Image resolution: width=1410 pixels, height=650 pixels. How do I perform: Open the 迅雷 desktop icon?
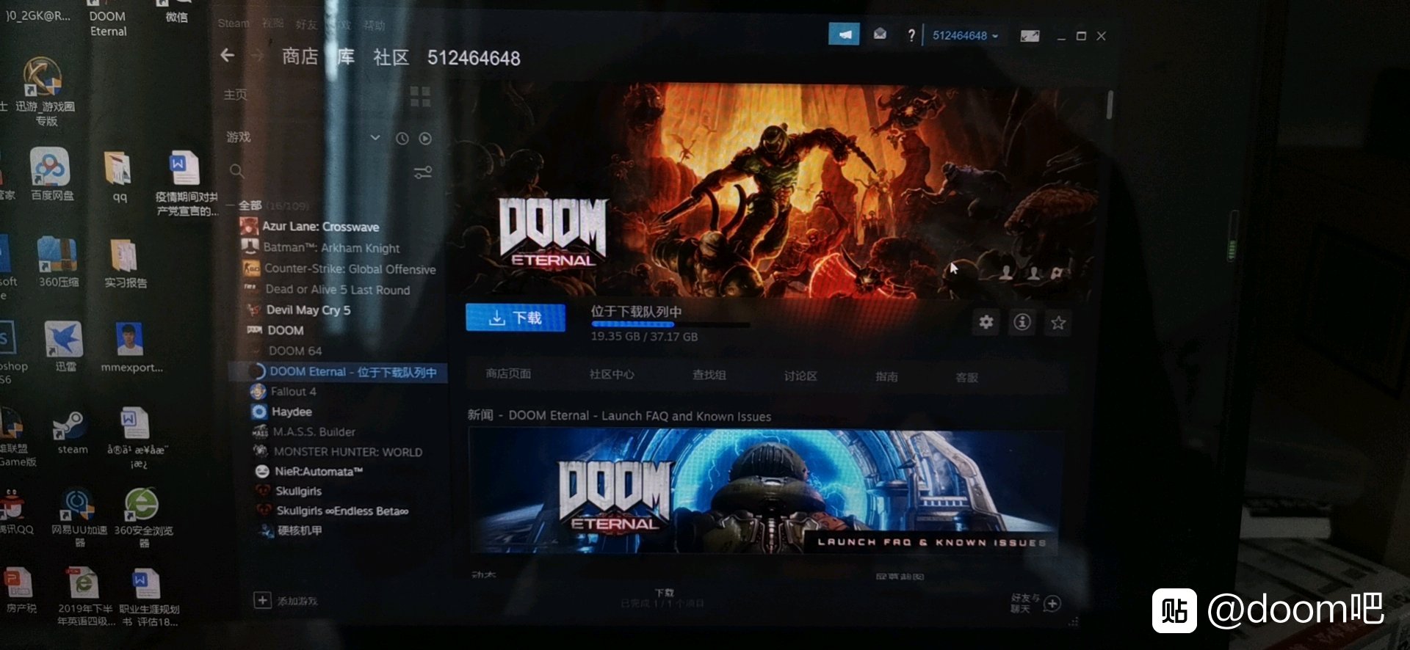click(x=65, y=346)
